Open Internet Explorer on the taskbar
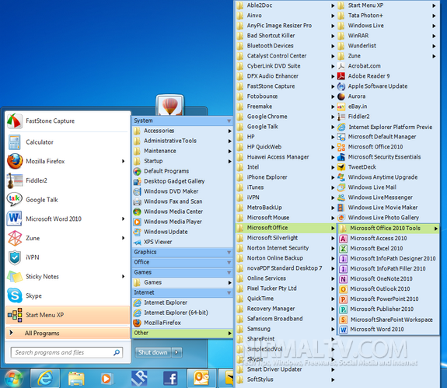This screenshot has width=447, height=388. coord(45,379)
